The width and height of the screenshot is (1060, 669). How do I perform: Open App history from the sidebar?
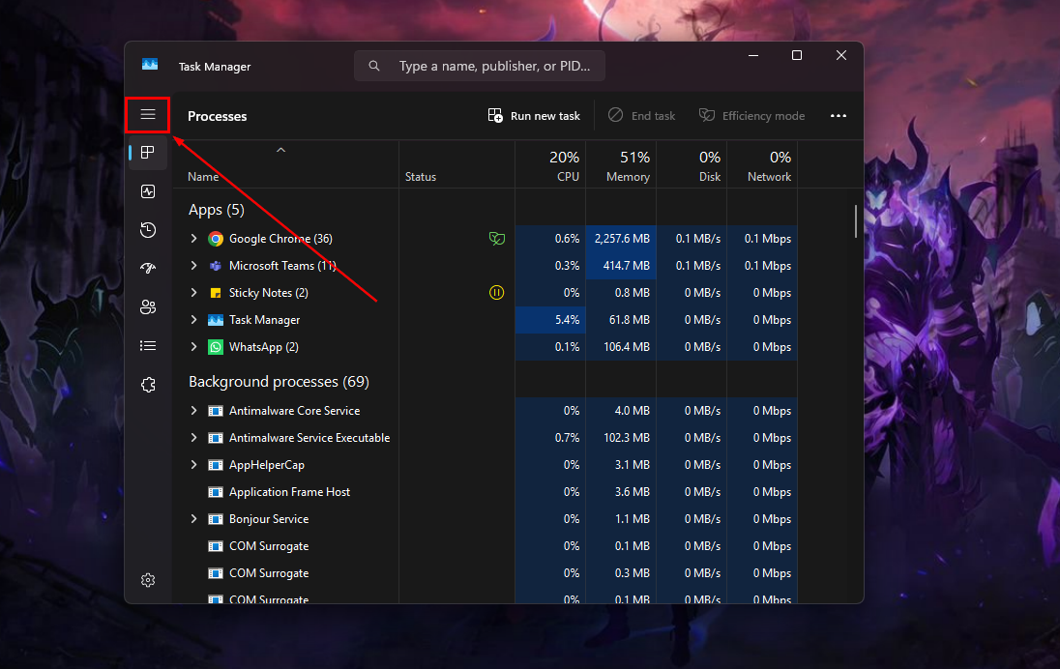pos(147,230)
